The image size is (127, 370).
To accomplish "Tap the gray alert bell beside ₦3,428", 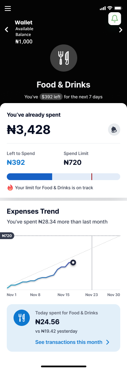I will (114, 130).
